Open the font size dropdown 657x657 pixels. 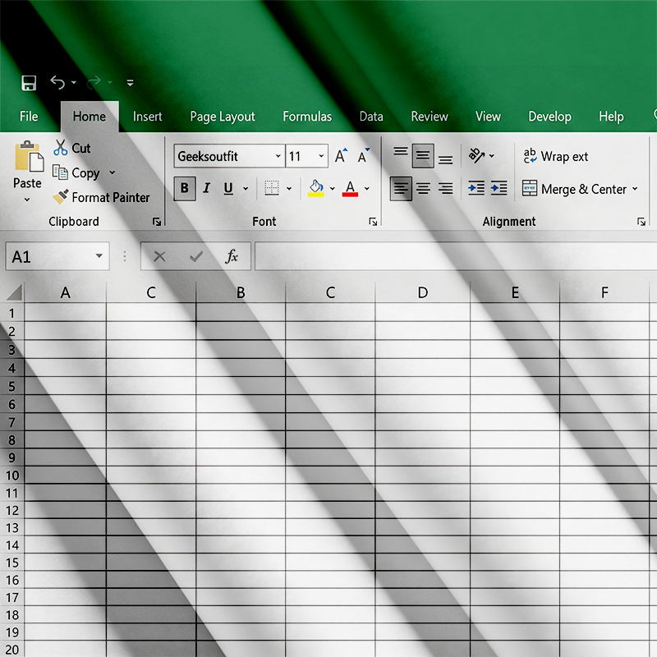(321, 156)
